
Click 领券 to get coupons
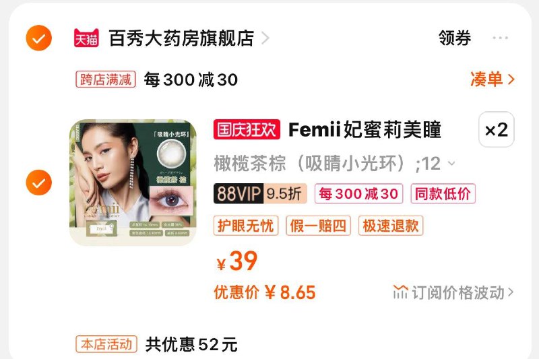coord(455,38)
